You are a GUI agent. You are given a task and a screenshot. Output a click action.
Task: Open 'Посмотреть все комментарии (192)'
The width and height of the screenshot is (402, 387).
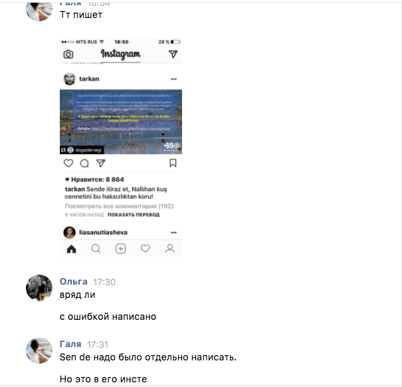[x=119, y=206]
